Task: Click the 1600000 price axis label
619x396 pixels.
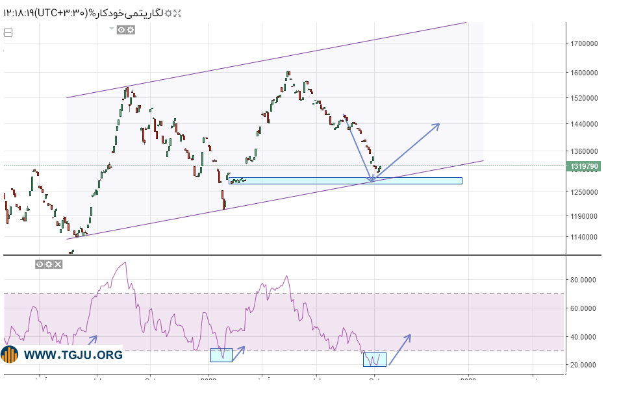Action: coord(584,73)
